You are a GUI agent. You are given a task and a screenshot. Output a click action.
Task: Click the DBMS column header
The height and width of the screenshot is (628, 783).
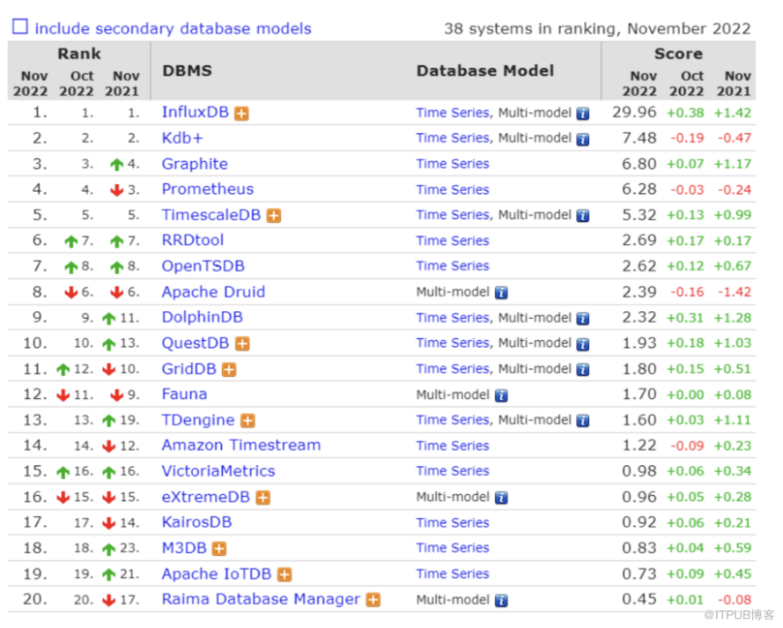point(188,70)
